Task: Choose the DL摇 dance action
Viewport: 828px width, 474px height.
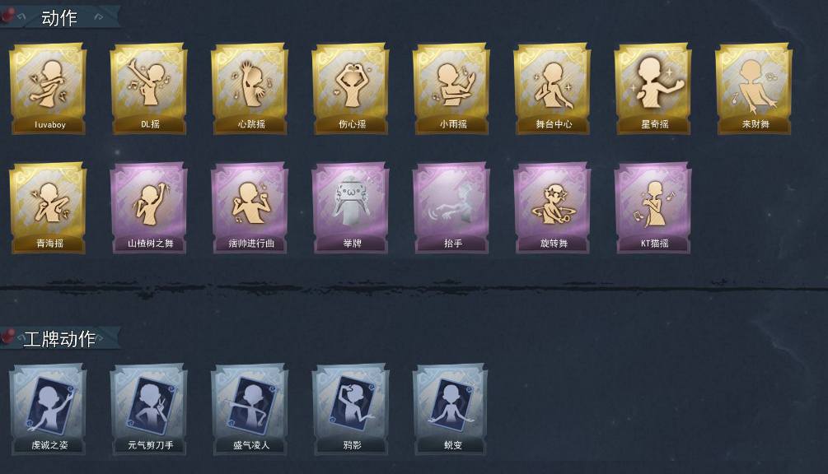Action: click(x=149, y=89)
